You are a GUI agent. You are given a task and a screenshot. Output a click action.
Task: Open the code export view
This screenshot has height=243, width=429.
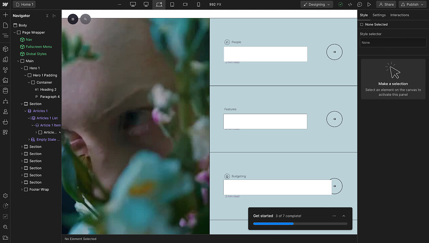click(x=350, y=4)
